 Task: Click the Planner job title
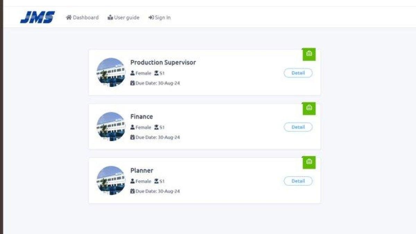point(142,171)
